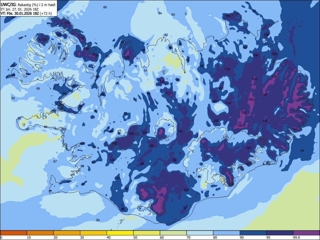Click the legend tick label '50'

(135, 237)
